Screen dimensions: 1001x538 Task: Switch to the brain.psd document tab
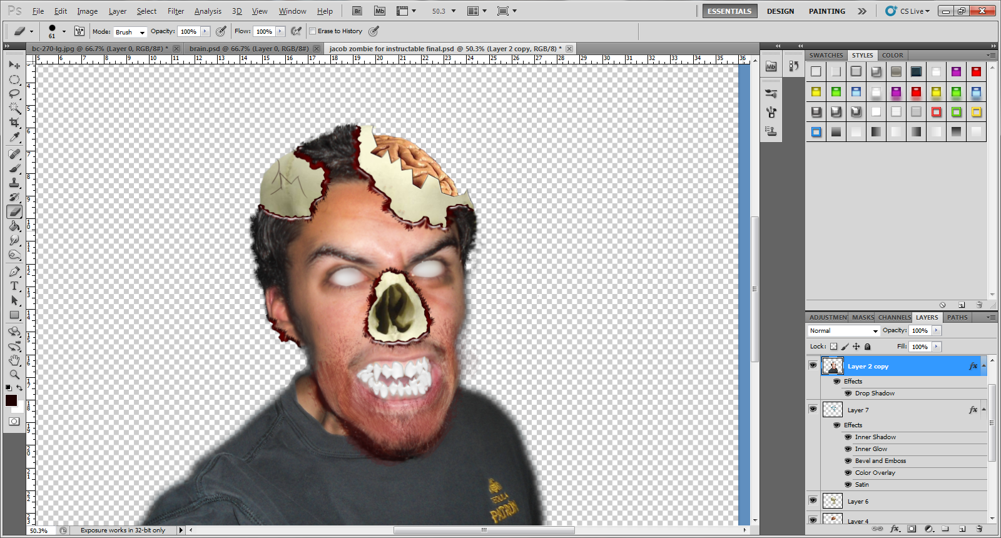point(249,48)
